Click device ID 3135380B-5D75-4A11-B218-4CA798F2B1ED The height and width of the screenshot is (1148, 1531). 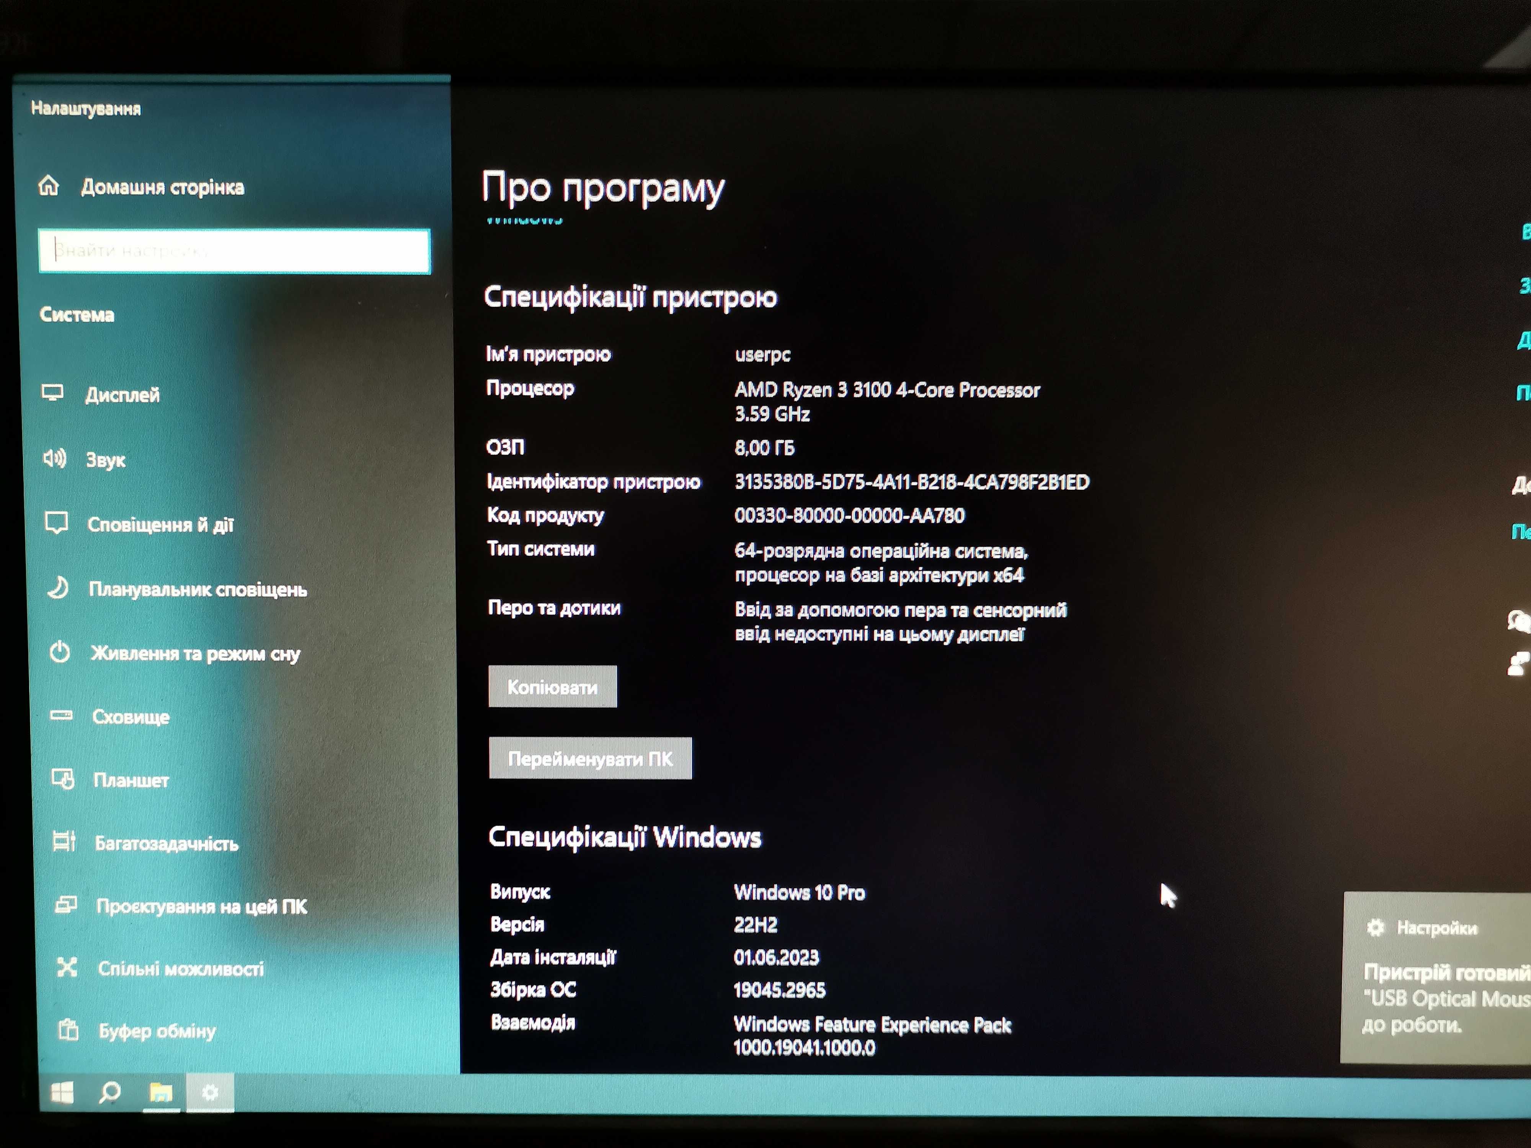click(x=912, y=482)
